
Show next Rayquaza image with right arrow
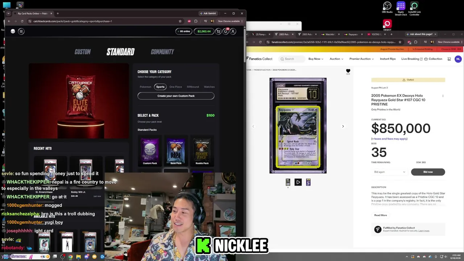pyautogui.click(x=343, y=126)
